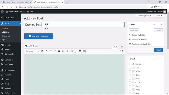Screen dimensions: 169x95
Task: Expand Screen Options panel
Action: 144,16
